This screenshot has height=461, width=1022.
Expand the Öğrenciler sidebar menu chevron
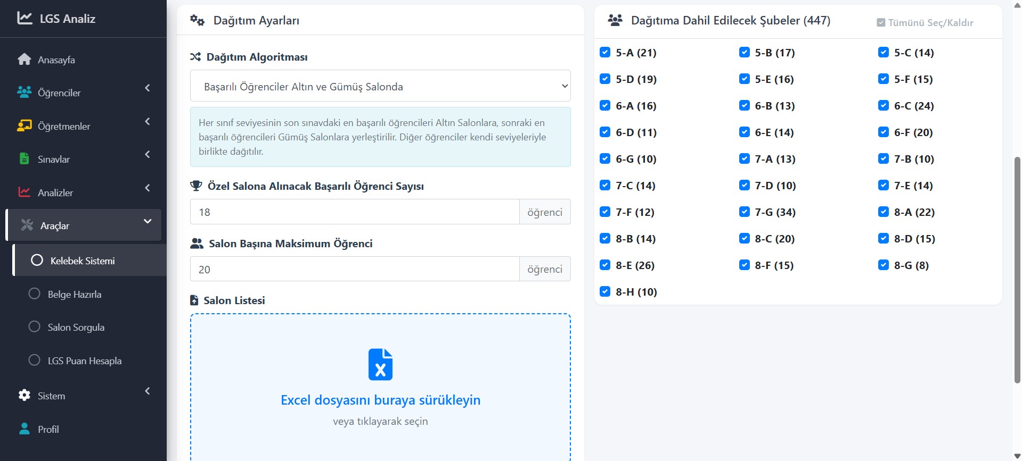(x=148, y=88)
